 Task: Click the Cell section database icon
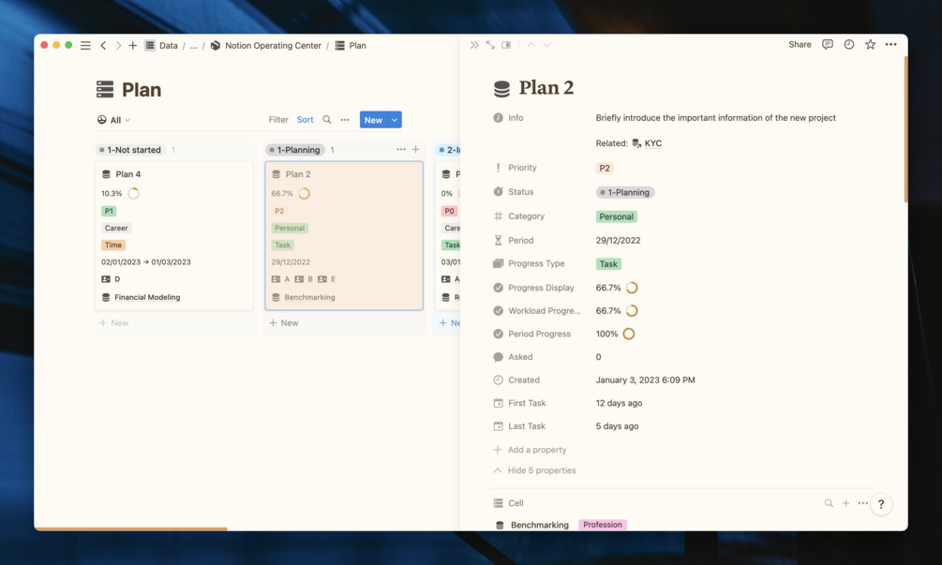pos(498,503)
